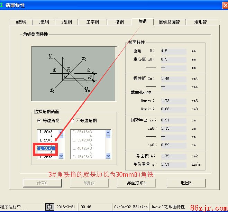
Task: Switch to the 工字钢 tab
Action: [x=92, y=22]
